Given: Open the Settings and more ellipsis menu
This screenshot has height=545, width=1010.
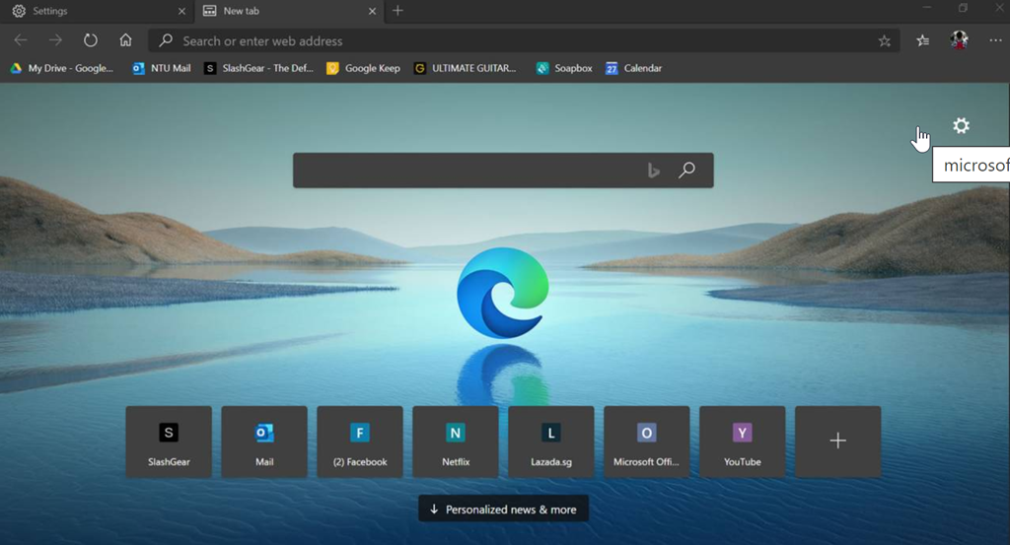Looking at the screenshot, I should click(994, 40).
